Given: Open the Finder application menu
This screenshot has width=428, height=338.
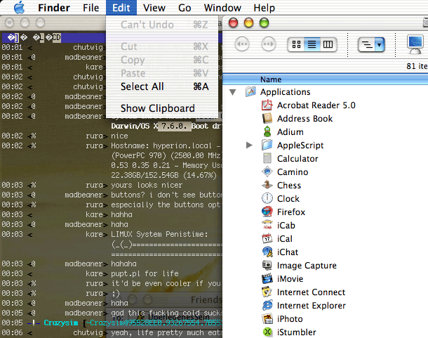Looking at the screenshot, I should tap(54, 8).
